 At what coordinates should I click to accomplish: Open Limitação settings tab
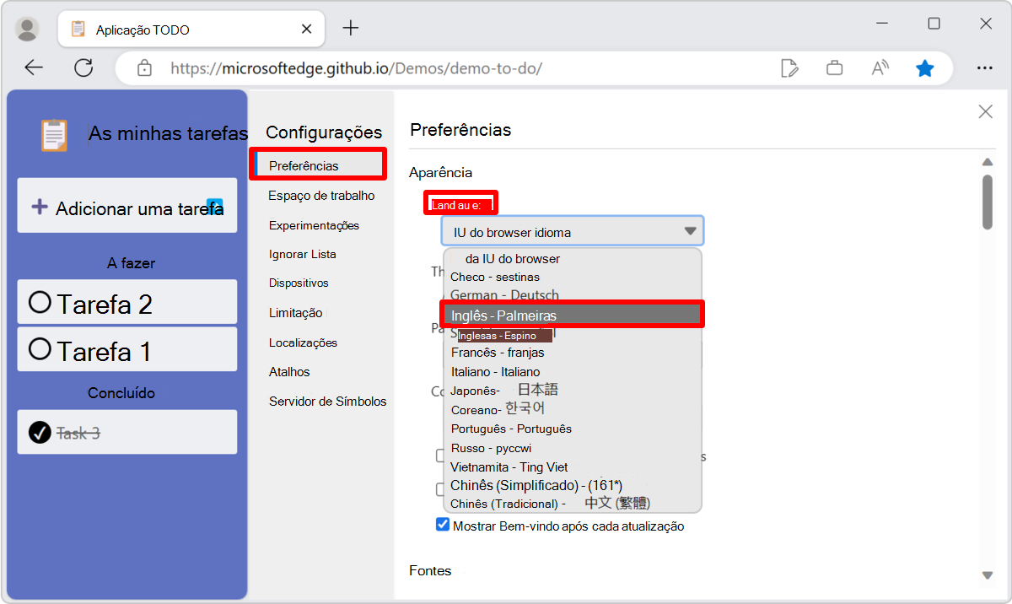[295, 312]
